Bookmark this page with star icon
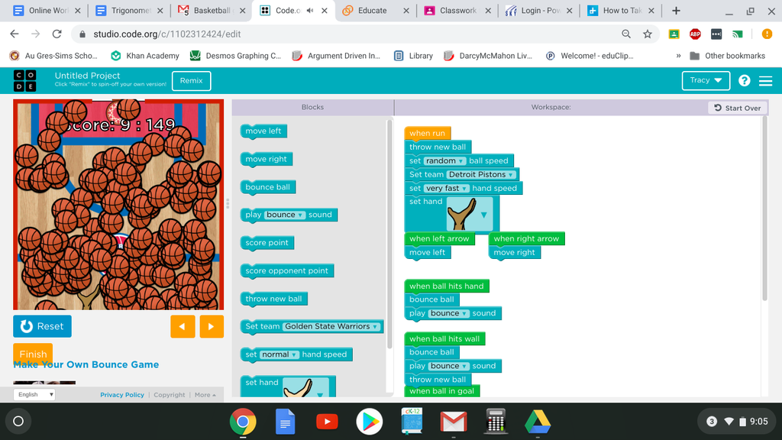782x440 pixels. pos(648,34)
